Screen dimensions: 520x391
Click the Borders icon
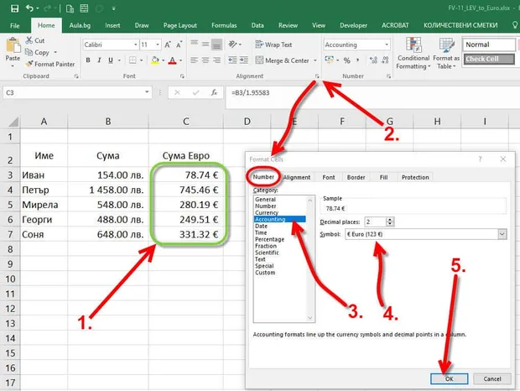coord(133,60)
